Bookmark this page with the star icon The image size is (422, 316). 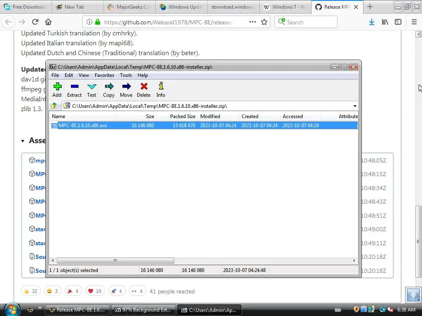(264, 22)
